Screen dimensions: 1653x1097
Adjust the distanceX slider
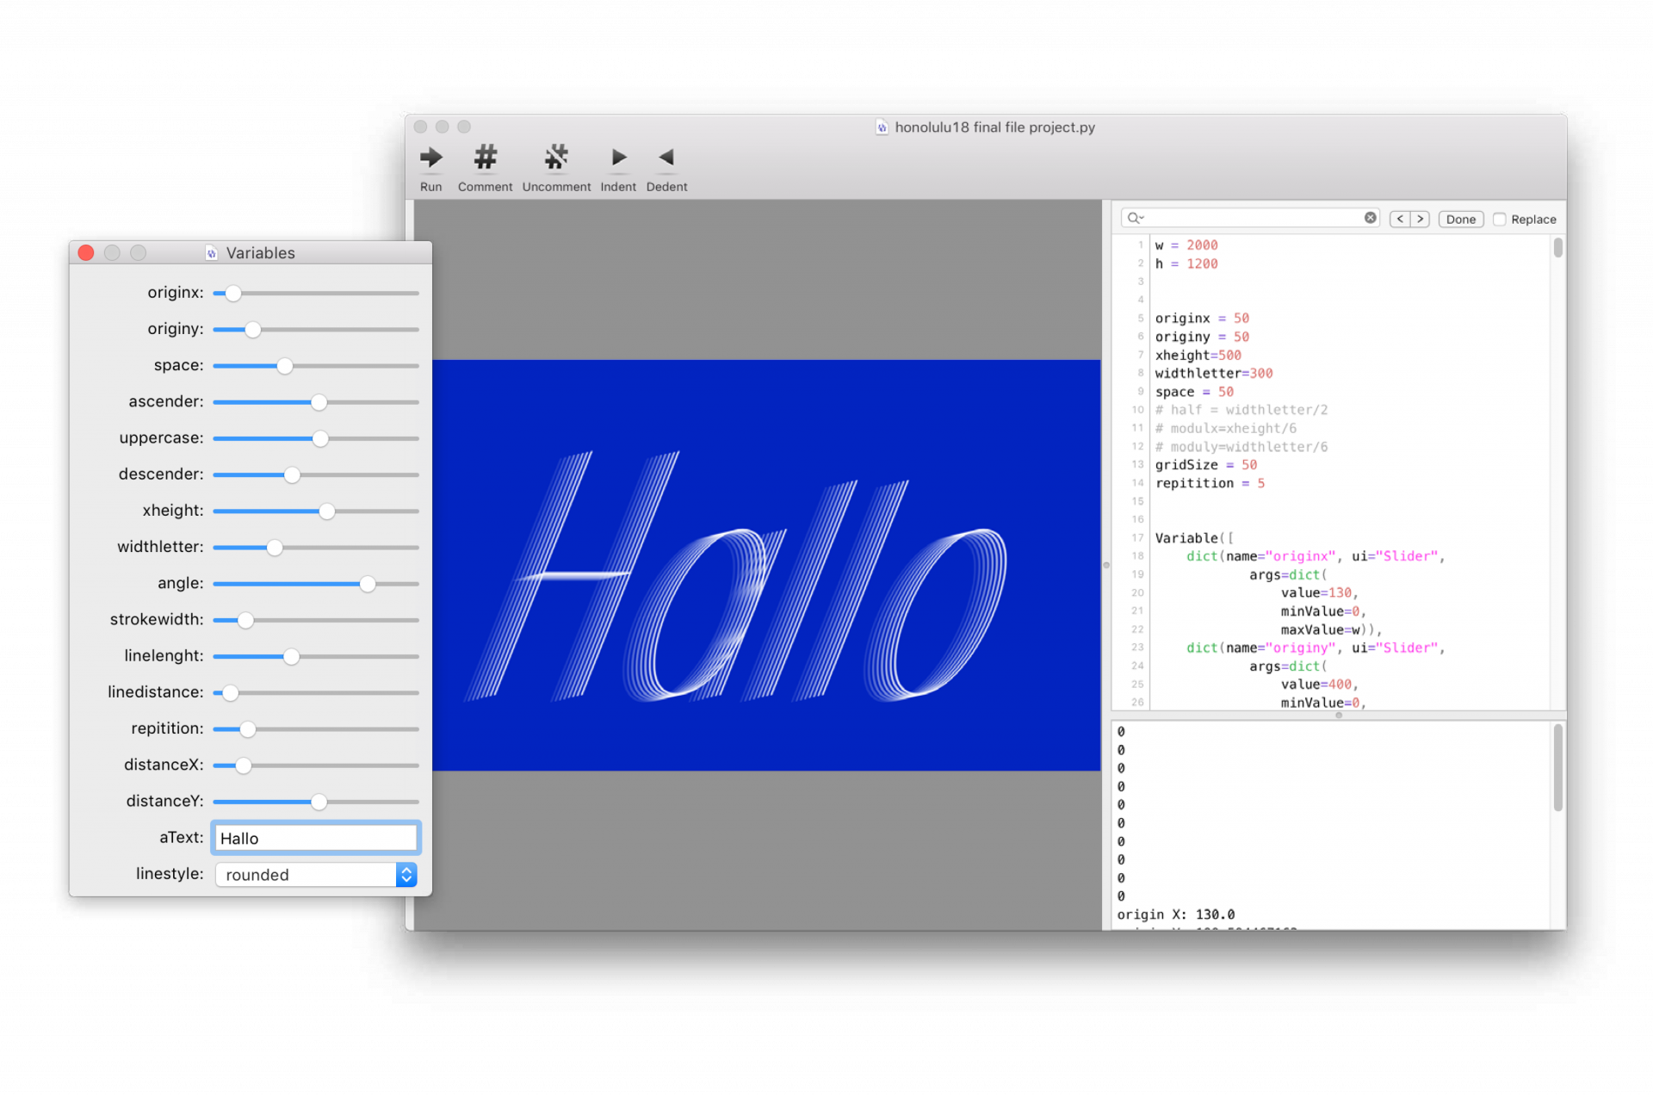coord(316,765)
